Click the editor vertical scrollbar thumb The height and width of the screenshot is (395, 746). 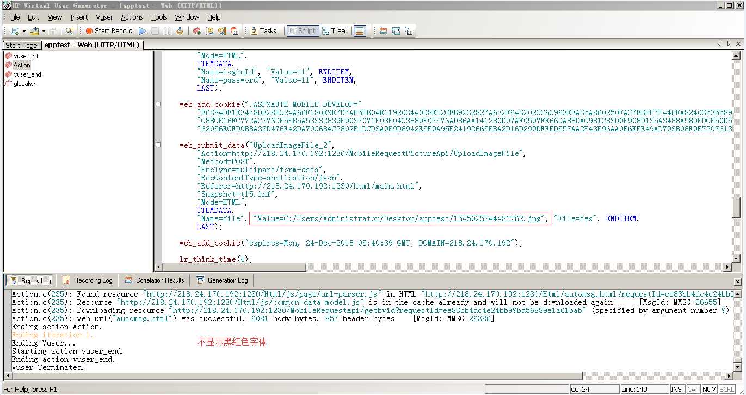coord(736,207)
